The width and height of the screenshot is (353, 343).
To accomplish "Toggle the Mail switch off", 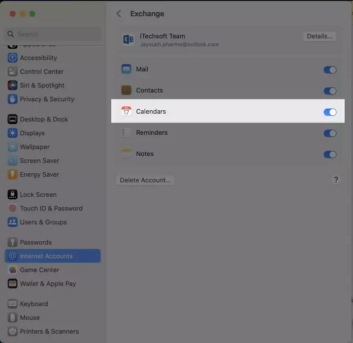I will point(330,70).
